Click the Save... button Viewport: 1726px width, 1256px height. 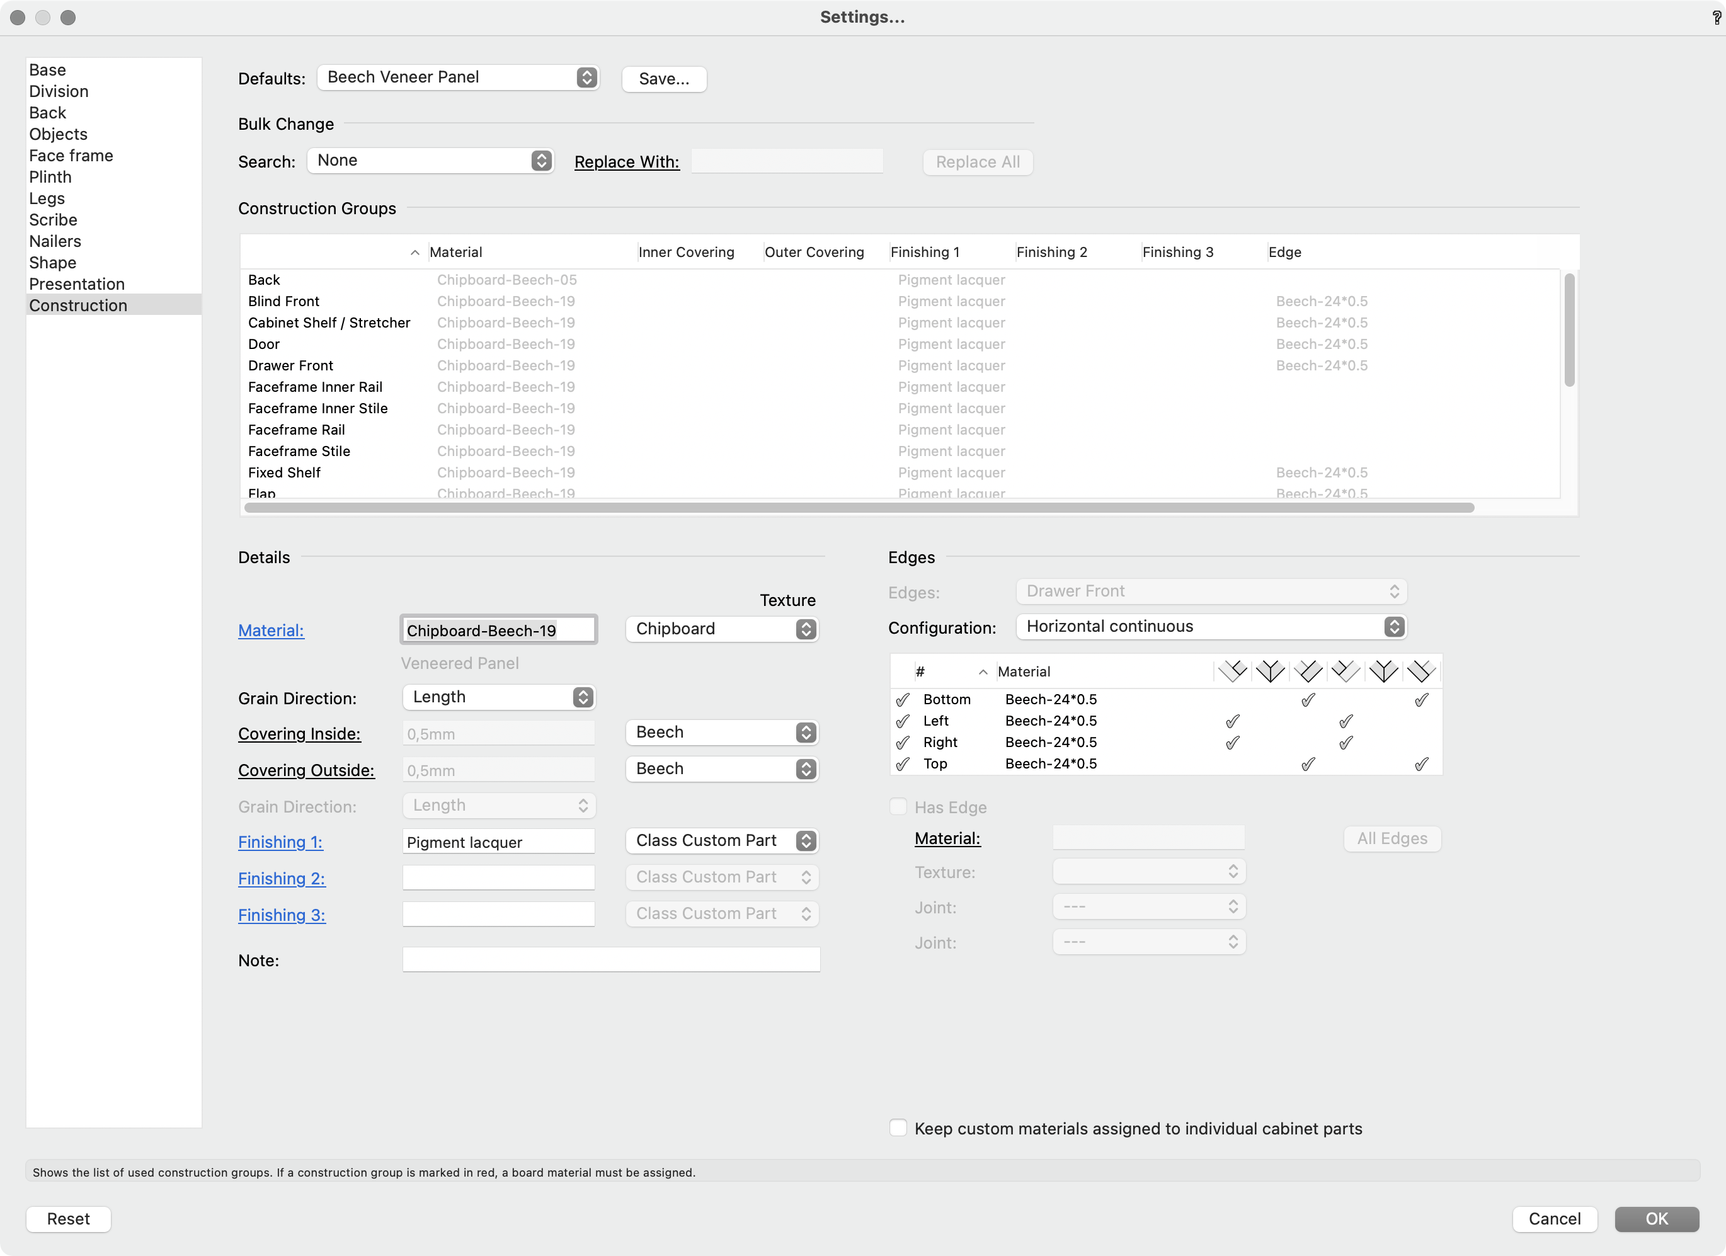point(663,78)
